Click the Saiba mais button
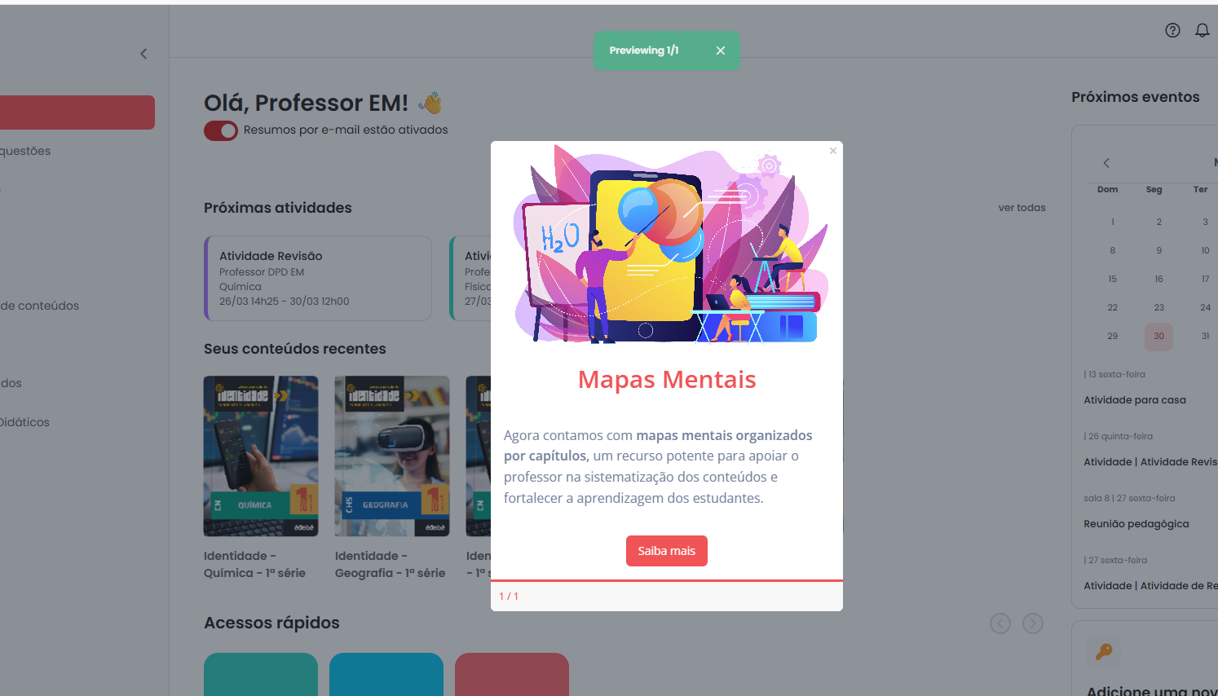Image resolution: width=1218 pixels, height=696 pixels. click(x=666, y=551)
